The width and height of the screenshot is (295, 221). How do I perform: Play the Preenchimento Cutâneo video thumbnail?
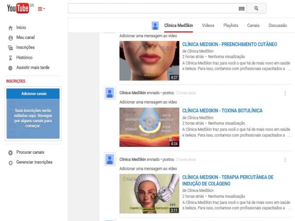(149, 60)
